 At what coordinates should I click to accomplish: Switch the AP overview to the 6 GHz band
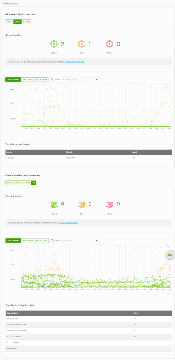click(x=9, y=22)
